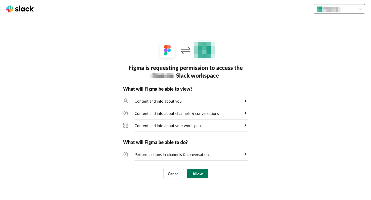Click the swap arrows between app icons
Viewport: 371px width, 200px height.
tap(185, 50)
